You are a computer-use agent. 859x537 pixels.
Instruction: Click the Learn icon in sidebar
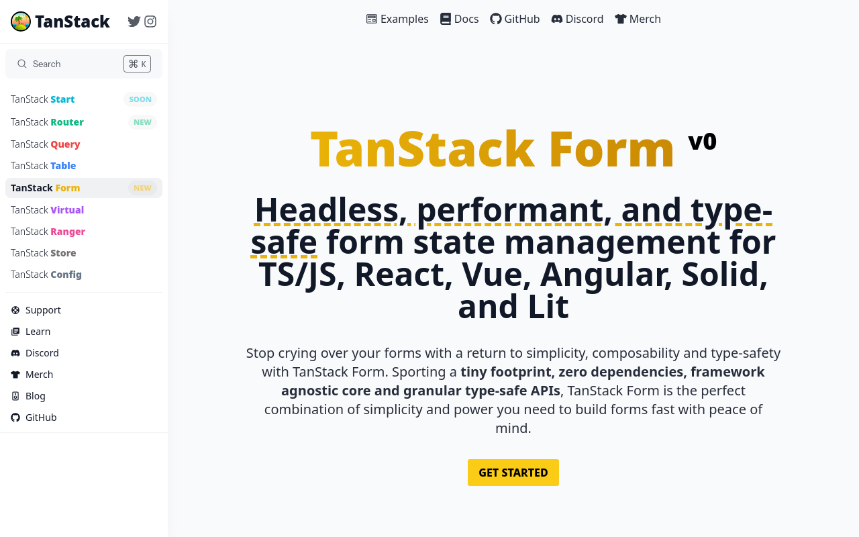click(x=15, y=332)
